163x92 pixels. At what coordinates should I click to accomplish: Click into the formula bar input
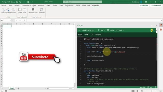(93, 20)
